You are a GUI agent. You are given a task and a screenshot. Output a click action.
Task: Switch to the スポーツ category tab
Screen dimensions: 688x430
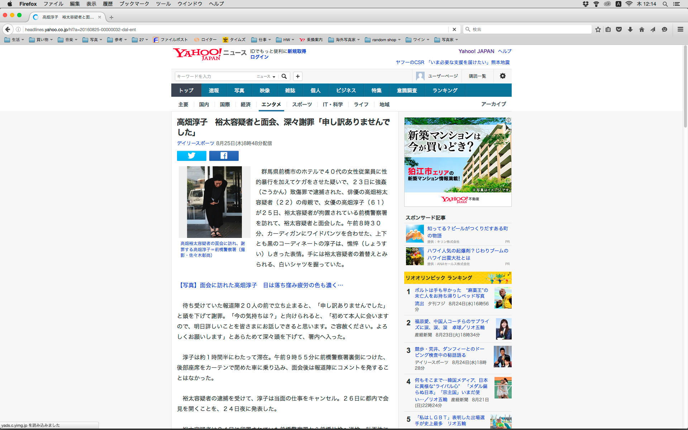(302, 104)
